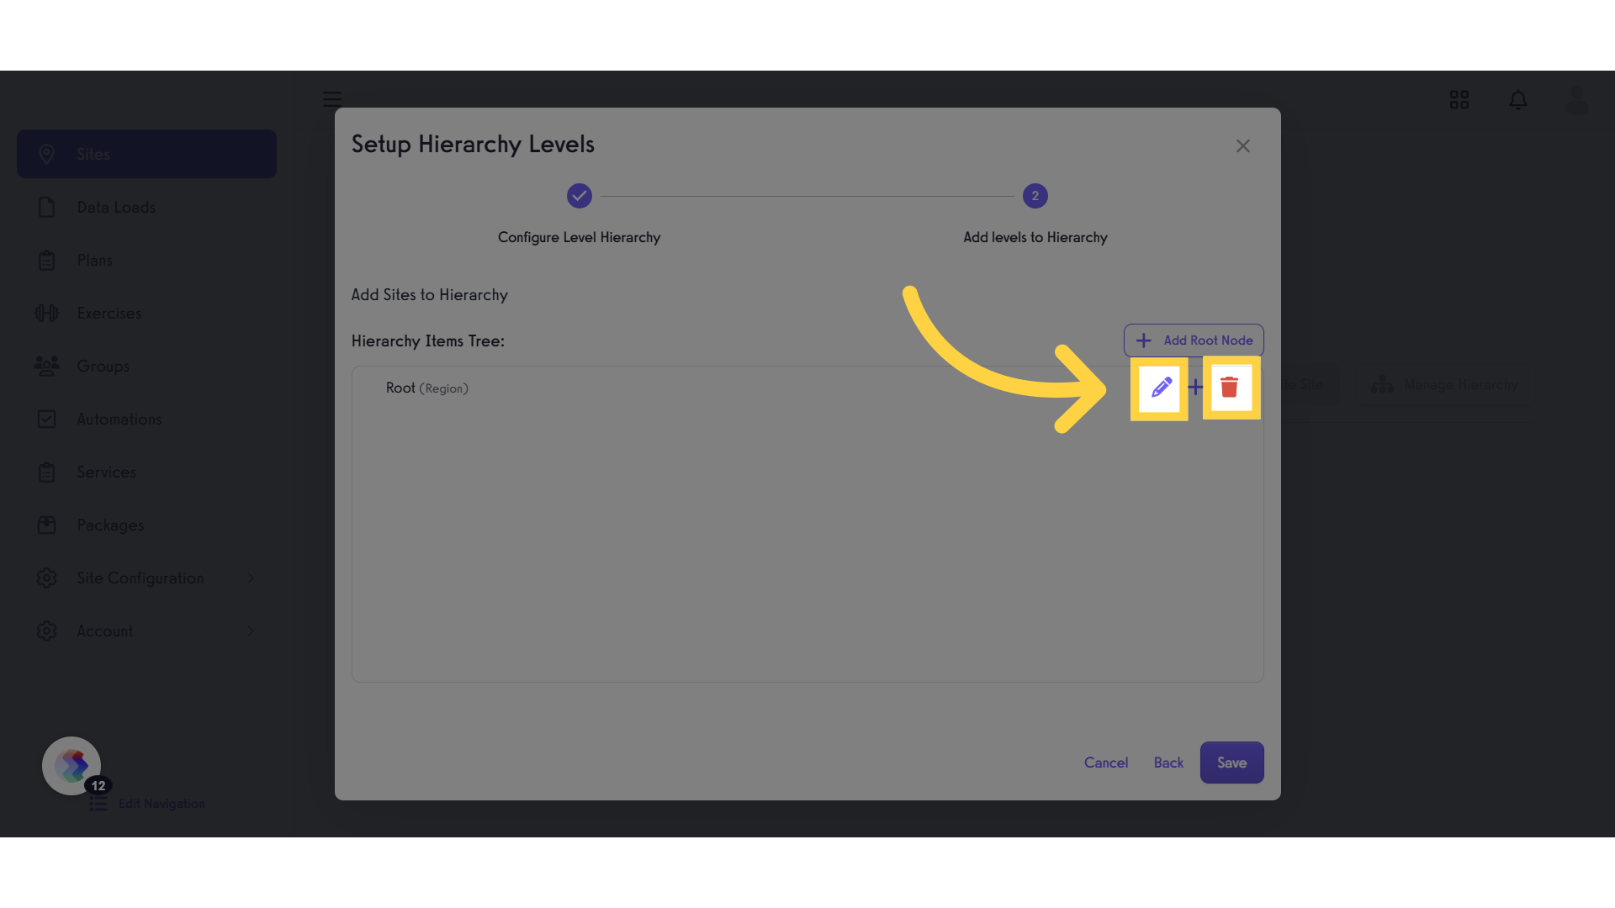Open Sites in the sidebar
This screenshot has width=1615, height=908.
146,154
